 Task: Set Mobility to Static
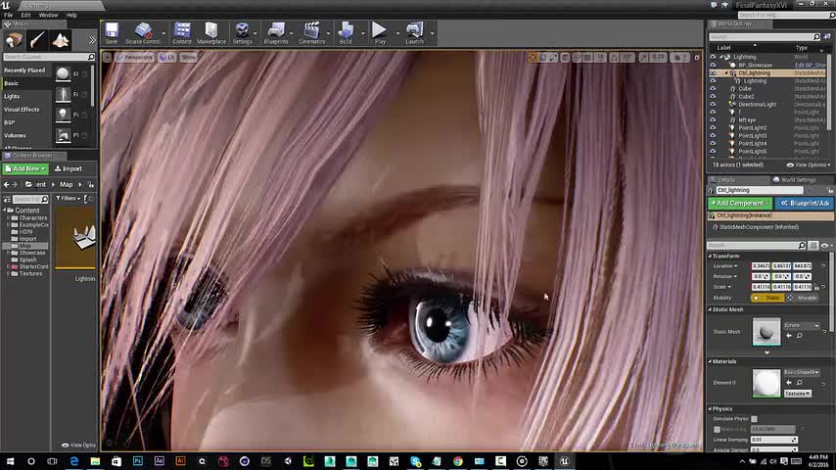[x=767, y=298]
